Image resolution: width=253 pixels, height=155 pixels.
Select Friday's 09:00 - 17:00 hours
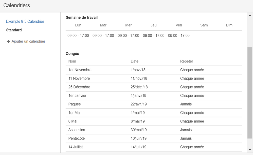click(x=179, y=36)
